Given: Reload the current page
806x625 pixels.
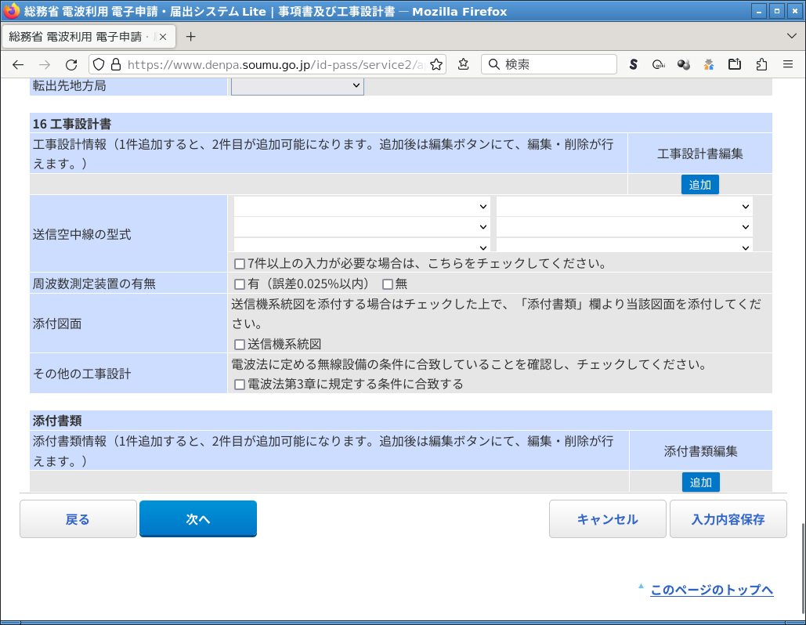Looking at the screenshot, I should pyautogui.click(x=71, y=64).
